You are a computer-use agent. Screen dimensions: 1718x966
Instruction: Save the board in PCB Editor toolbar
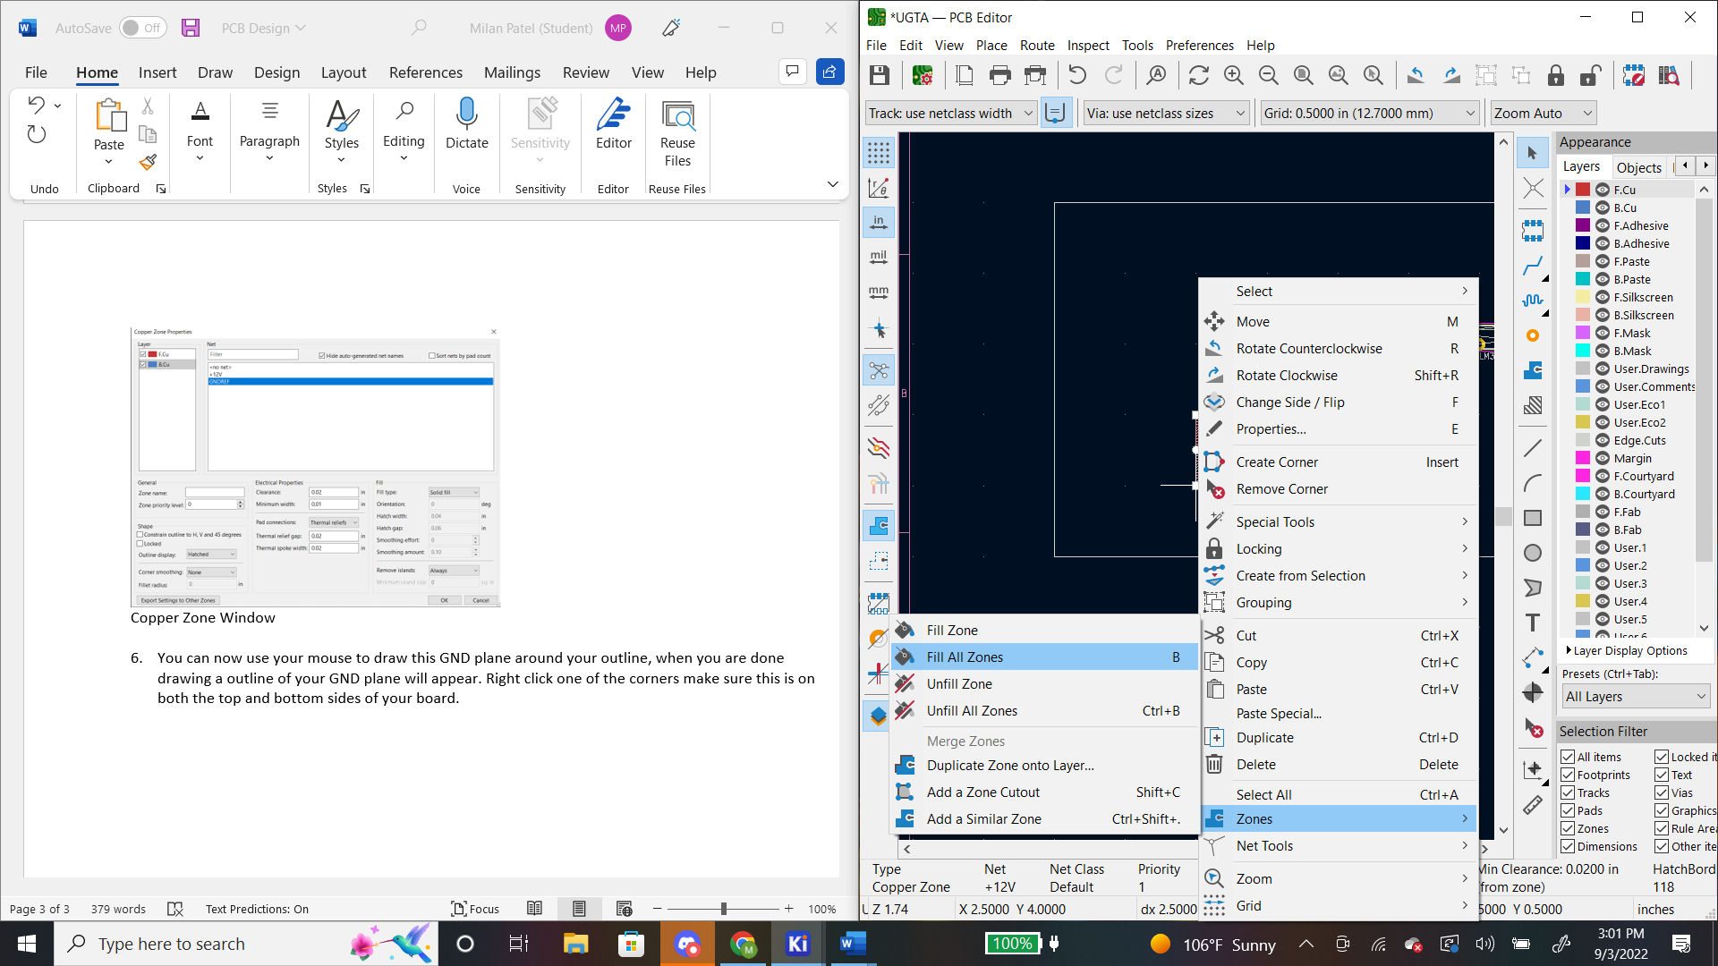pyautogui.click(x=880, y=76)
